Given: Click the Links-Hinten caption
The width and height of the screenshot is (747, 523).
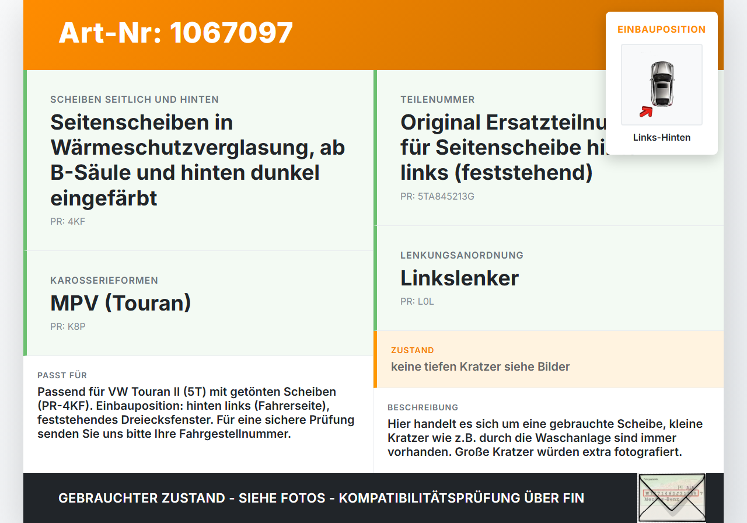Looking at the screenshot, I should (x=662, y=138).
